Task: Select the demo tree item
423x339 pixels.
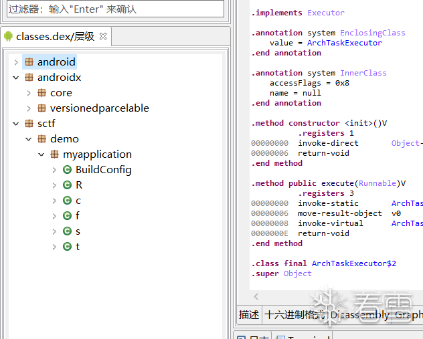Action: point(64,139)
